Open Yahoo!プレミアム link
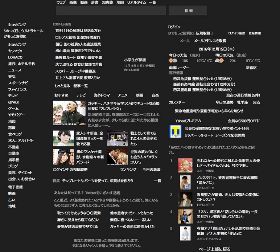 coord(188,121)
